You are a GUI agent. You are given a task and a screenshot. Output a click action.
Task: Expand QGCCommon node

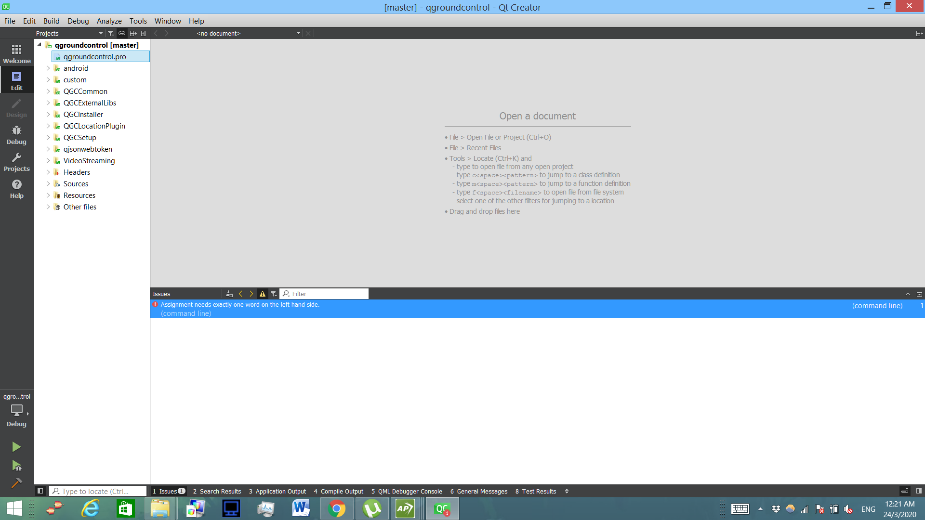coord(48,91)
